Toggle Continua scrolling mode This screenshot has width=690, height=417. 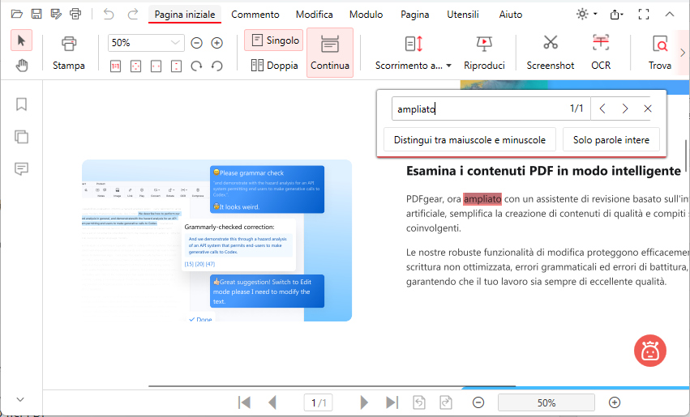[330, 53]
